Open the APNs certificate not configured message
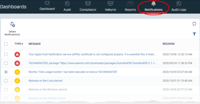This screenshot has height=104, width=200. coord(92,54)
